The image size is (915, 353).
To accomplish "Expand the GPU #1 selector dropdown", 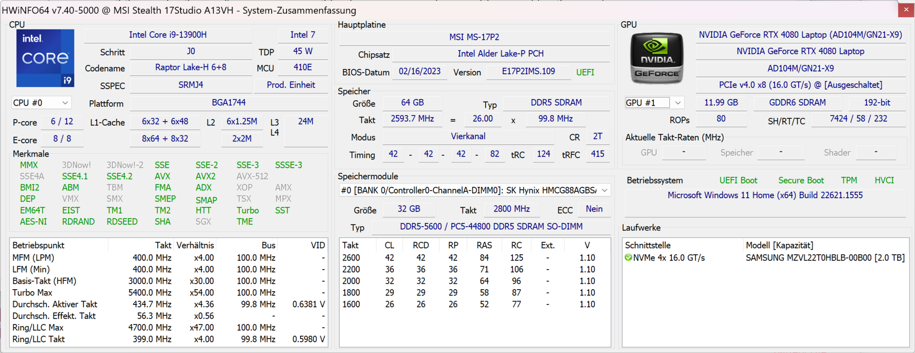I will coord(677,103).
